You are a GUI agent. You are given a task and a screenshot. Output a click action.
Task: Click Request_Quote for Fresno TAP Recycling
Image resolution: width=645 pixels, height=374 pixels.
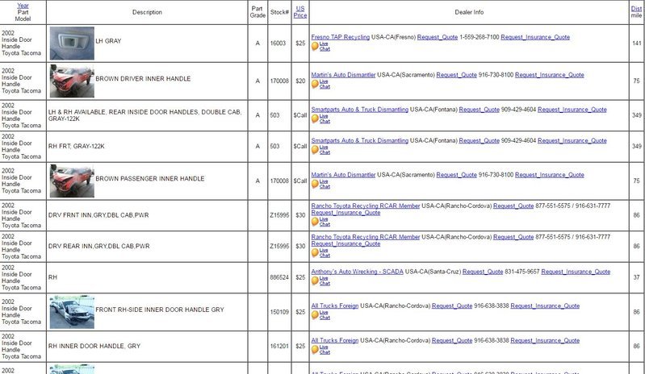point(438,37)
